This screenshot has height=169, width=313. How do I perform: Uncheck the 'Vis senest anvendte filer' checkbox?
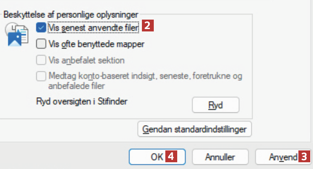(41, 28)
